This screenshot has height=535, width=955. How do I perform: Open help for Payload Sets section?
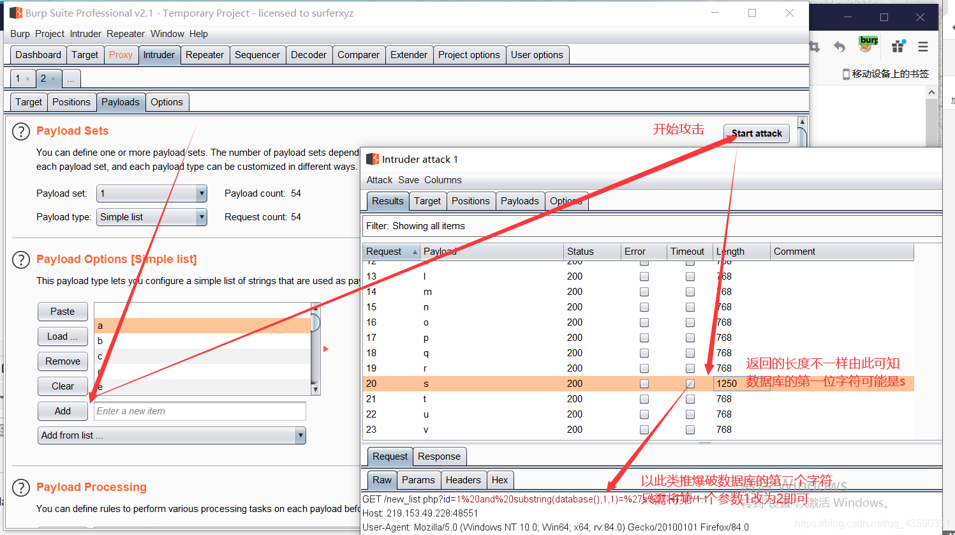tap(21, 132)
